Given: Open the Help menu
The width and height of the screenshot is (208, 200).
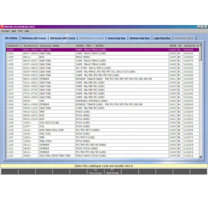Looking at the screenshot, I should coord(27,31).
